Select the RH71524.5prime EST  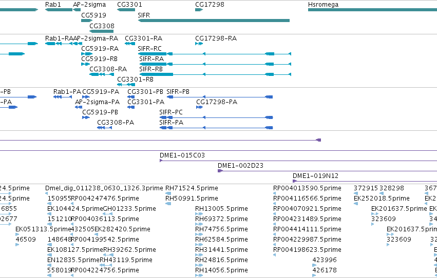tap(168, 193)
